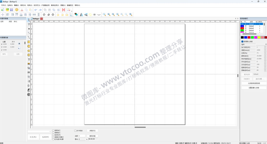
Task: Pick the black pen color swatch
Action: (242, 37)
